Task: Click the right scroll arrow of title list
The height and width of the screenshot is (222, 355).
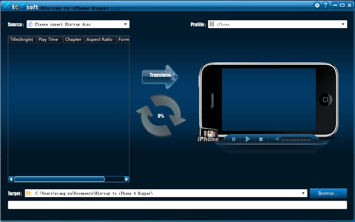Action: tap(127, 179)
